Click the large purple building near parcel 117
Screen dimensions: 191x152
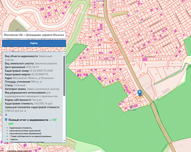click(x=145, y=60)
